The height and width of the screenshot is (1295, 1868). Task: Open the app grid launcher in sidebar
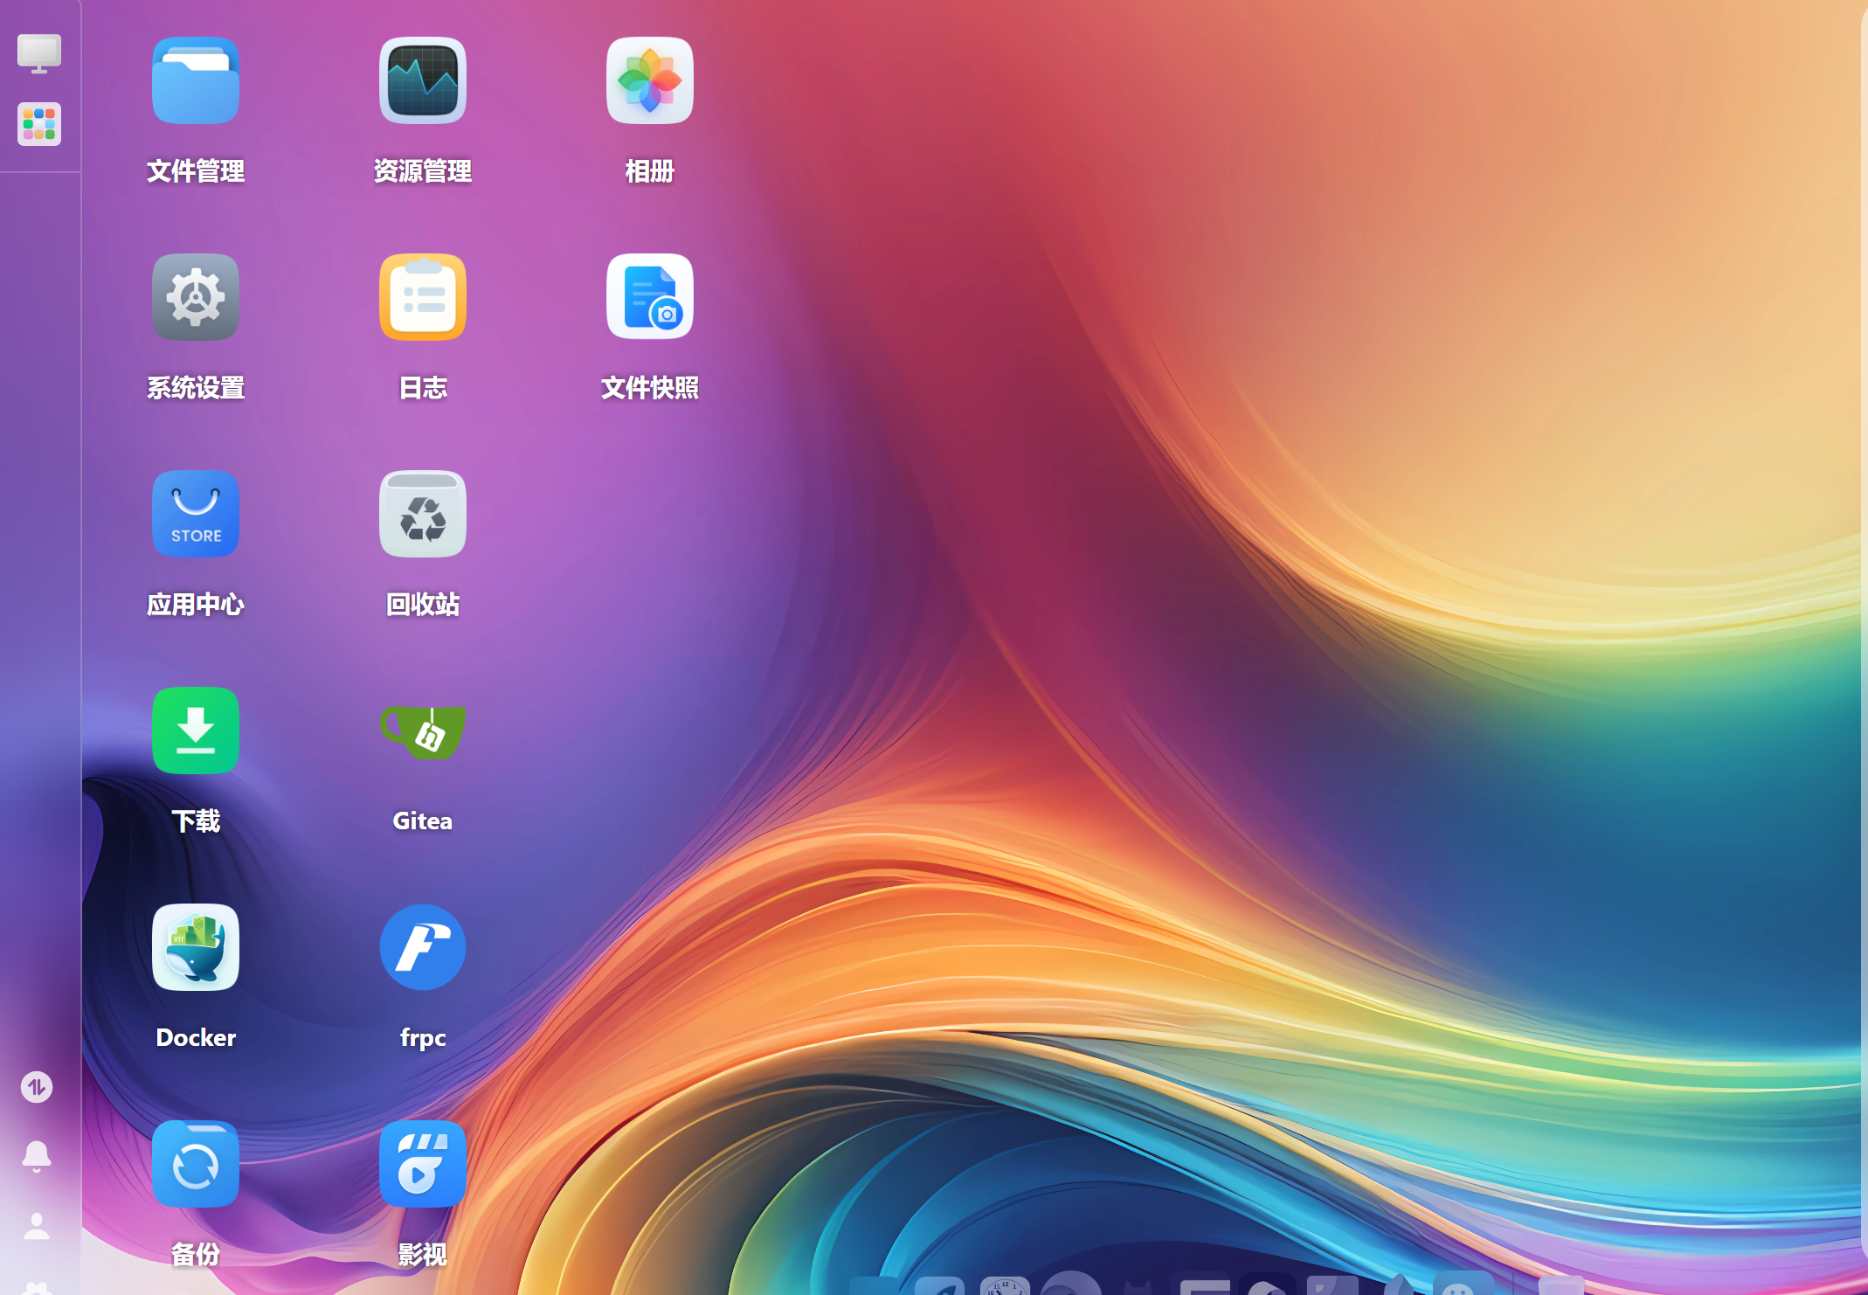click(38, 124)
